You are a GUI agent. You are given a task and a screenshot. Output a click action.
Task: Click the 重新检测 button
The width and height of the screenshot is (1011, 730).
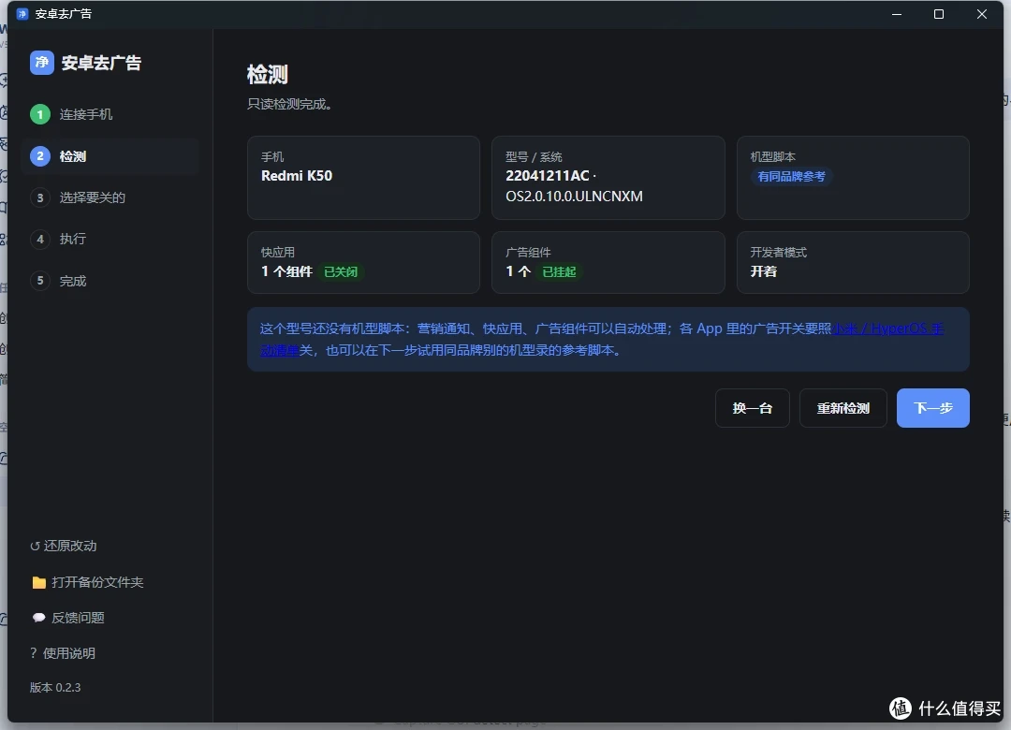(x=842, y=408)
